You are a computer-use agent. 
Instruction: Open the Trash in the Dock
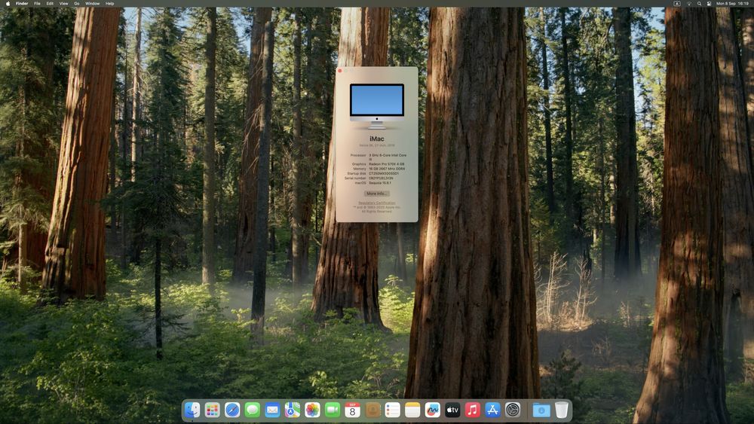click(x=561, y=410)
